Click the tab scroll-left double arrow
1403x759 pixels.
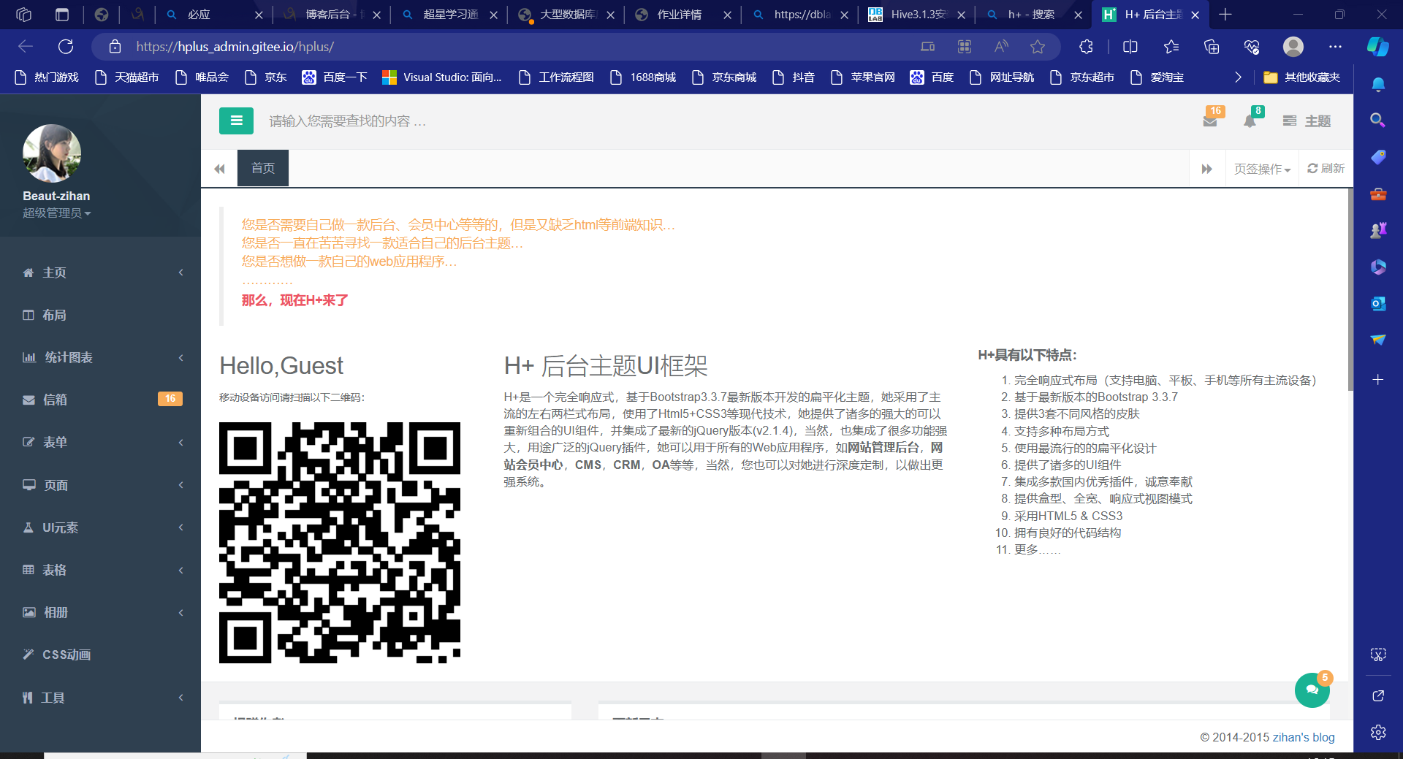click(219, 169)
